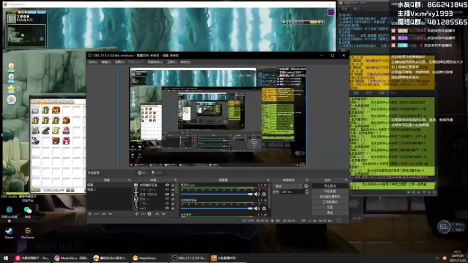
Task: Open the Edit menu in OBS
Action: [106, 62]
